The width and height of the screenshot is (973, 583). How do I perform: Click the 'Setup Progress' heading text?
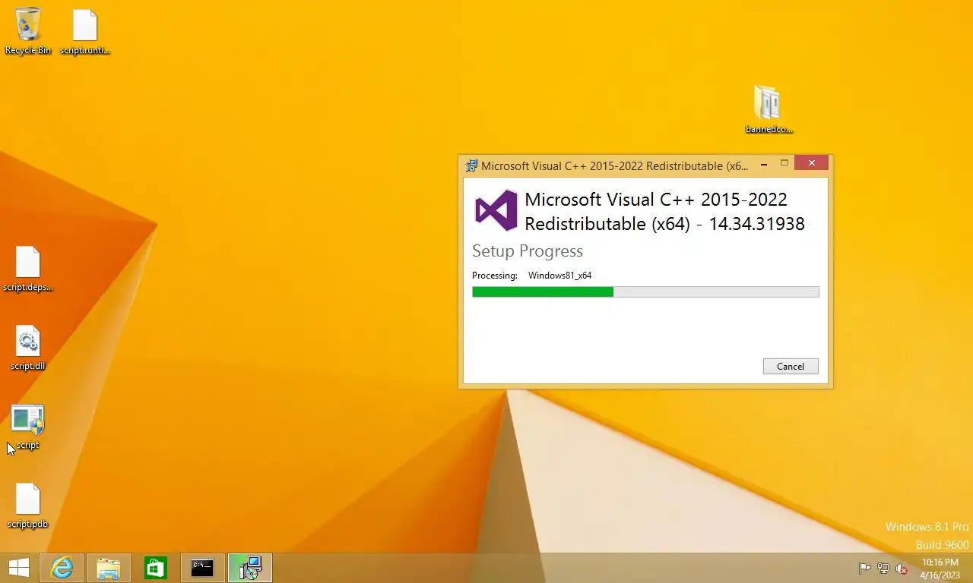[528, 251]
